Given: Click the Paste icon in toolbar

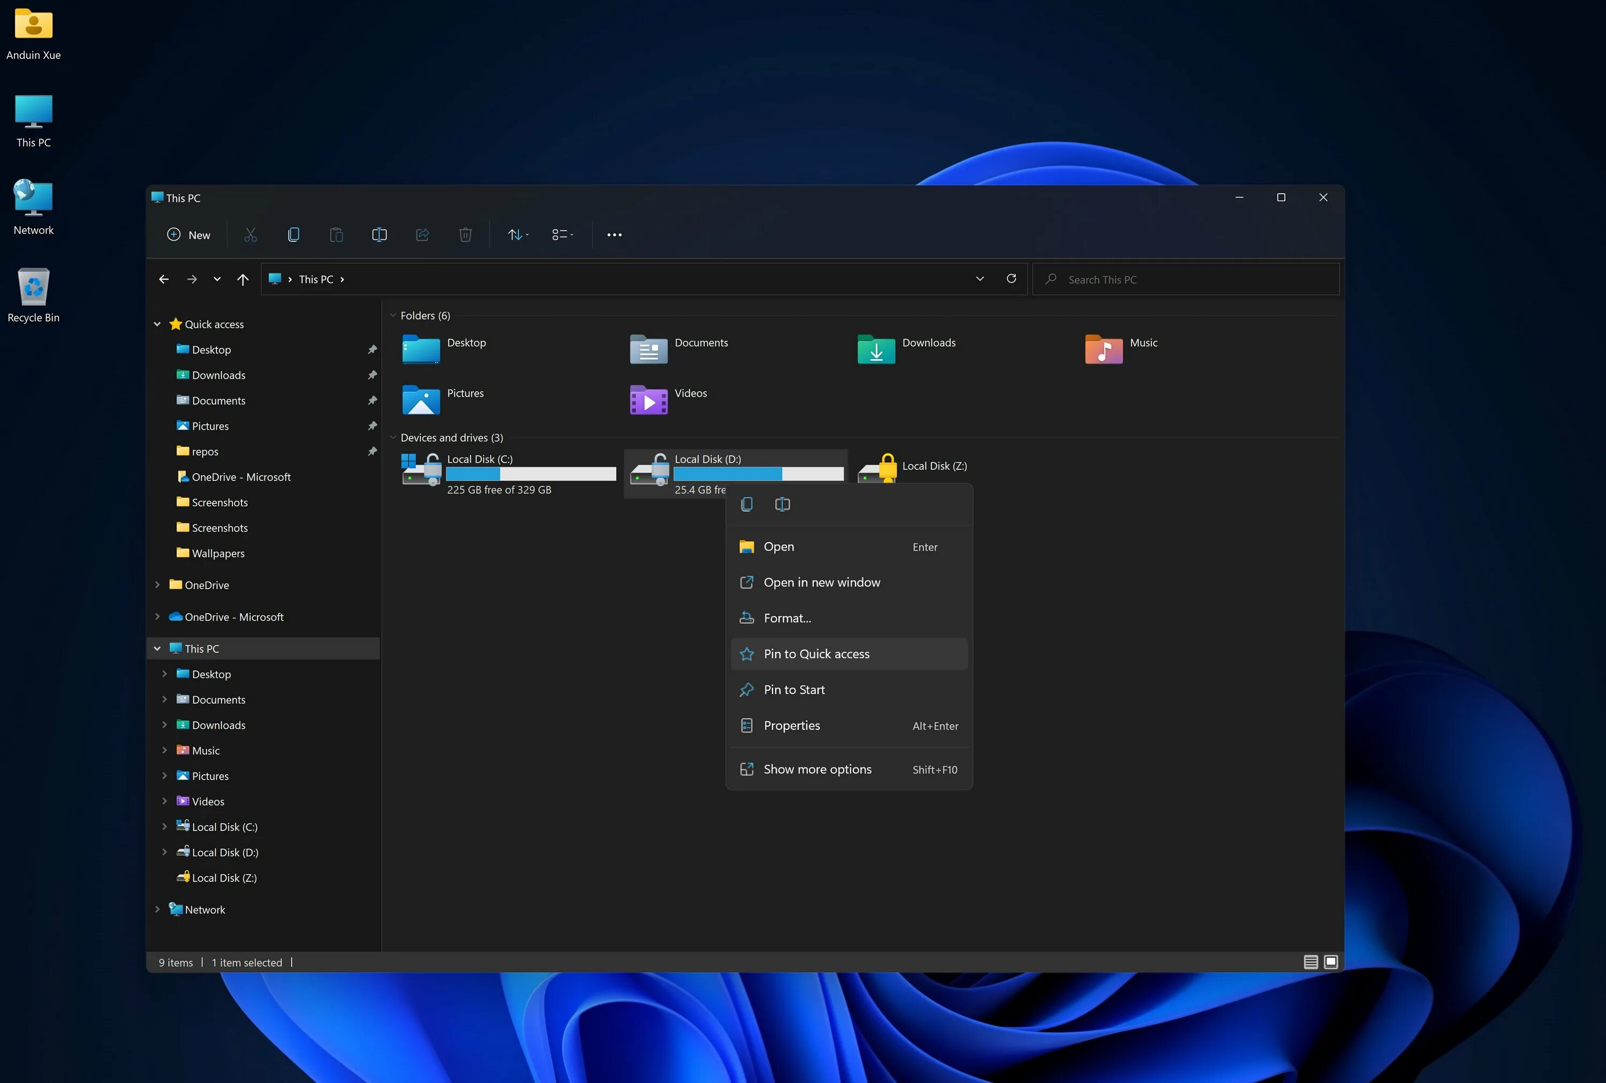Looking at the screenshot, I should click(x=337, y=234).
